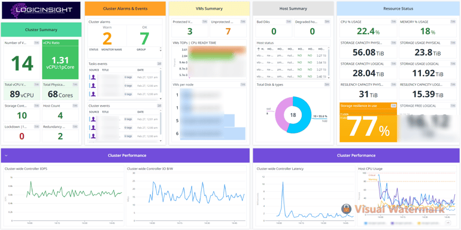Open 6 tags in Cluster events 12:01 am row
The width and height of the screenshot is (461, 230).
pos(128,119)
